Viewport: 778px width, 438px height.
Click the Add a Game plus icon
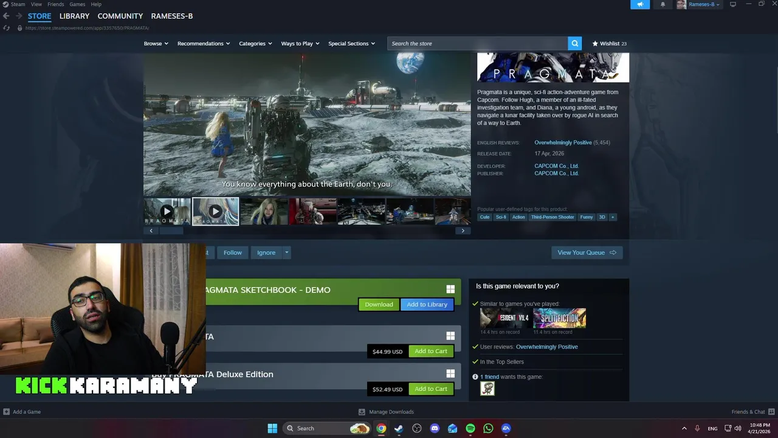coord(6,412)
